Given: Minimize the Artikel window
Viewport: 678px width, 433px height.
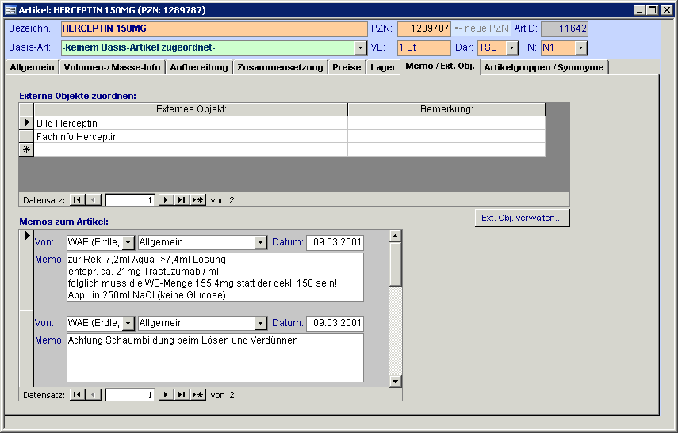Looking at the screenshot, I should point(639,10).
